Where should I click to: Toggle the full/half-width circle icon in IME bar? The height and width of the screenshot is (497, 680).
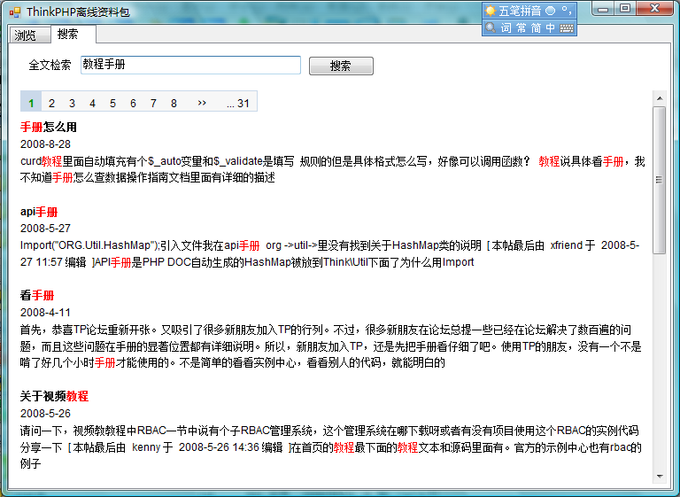551,11
